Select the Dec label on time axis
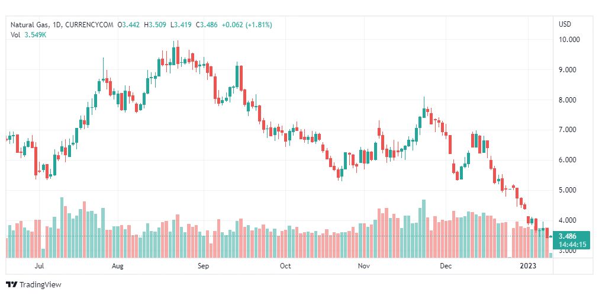Viewport: 599px width, 295px height. coord(446,266)
